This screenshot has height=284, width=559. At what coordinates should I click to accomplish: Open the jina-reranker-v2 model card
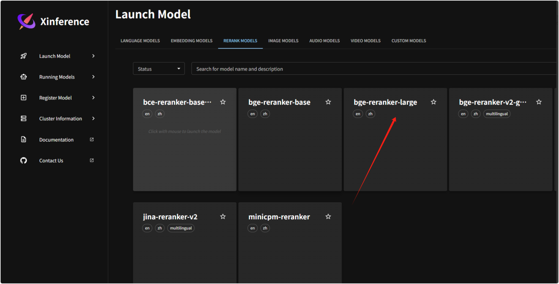click(x=185, y=243)
